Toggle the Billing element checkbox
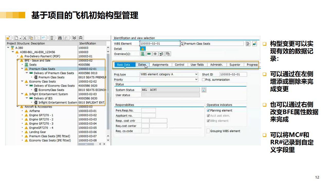 (208, 121)
